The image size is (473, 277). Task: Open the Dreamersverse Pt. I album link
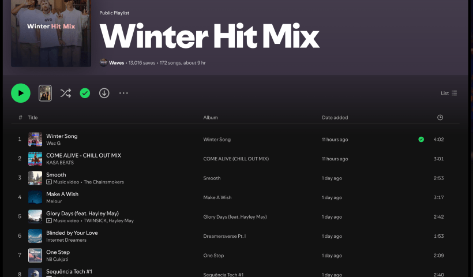pyautogui.click(x=224, y=236)
